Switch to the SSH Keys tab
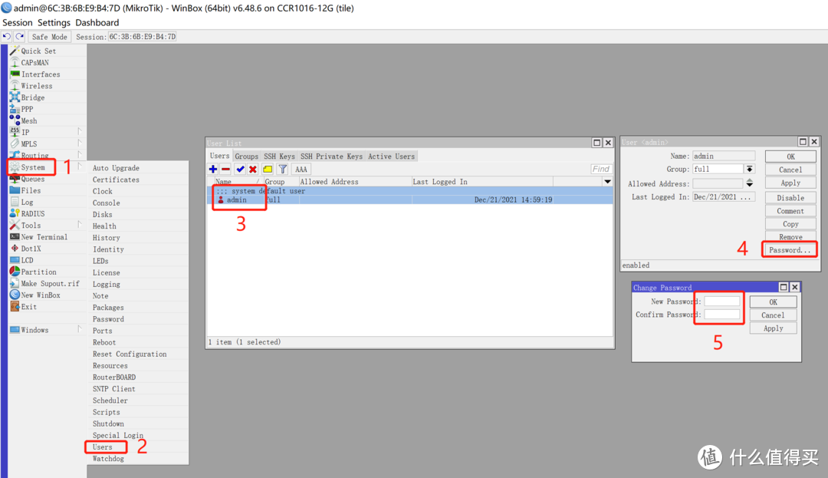Viewport: 828px width, 478px height. (x=279, y=157)
